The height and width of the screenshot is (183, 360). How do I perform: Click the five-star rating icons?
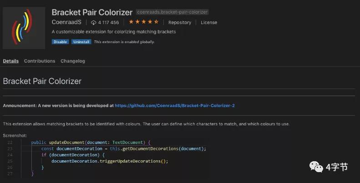(x=144, y=22)
